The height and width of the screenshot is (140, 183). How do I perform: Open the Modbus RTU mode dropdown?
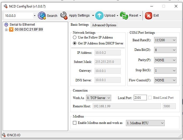145,123
